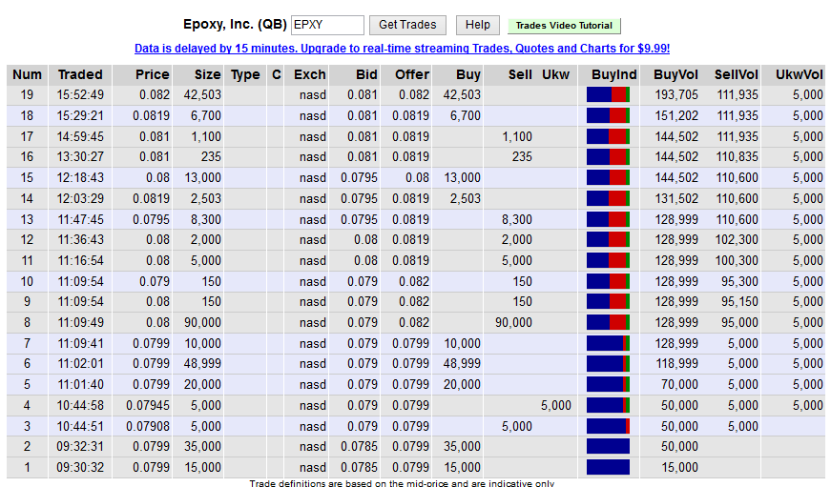Click the BuyInd bar for trade 7

608,343
